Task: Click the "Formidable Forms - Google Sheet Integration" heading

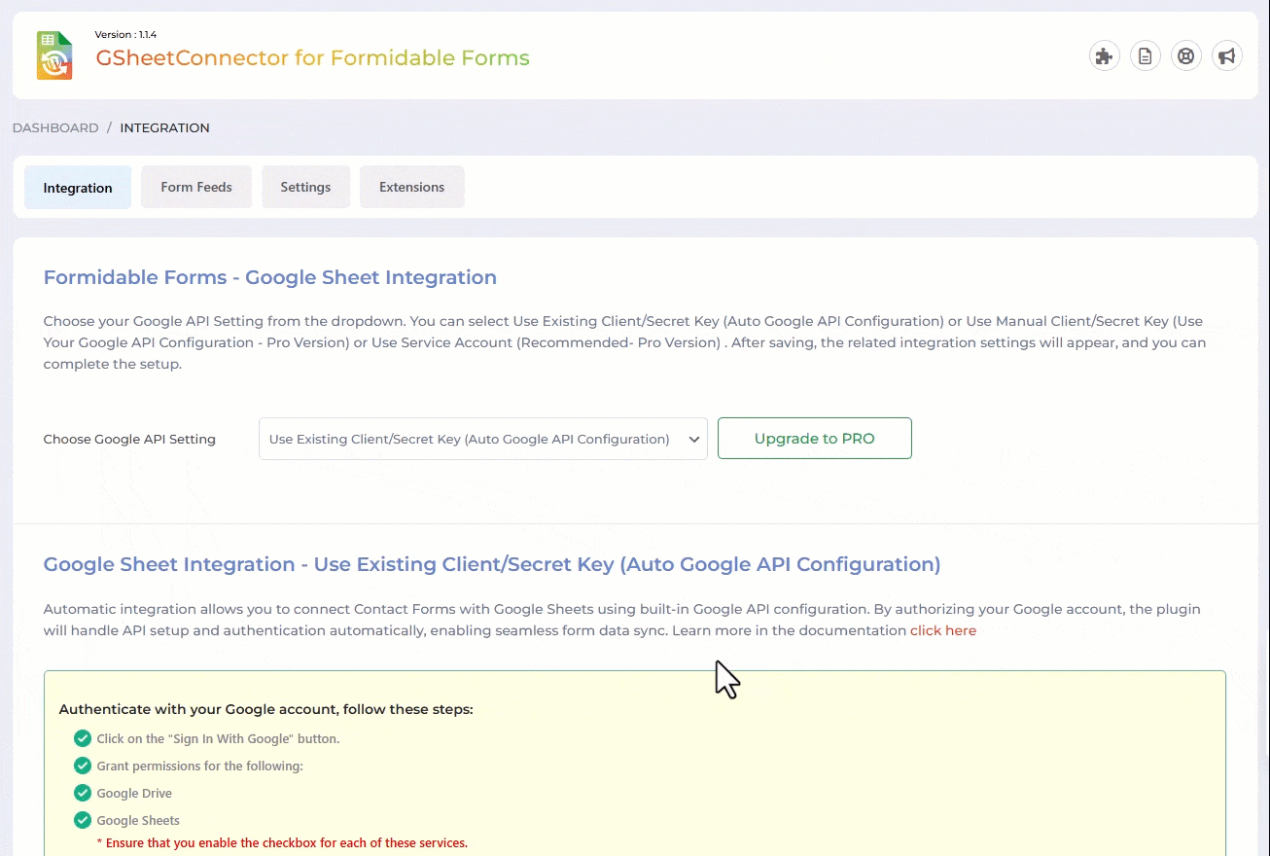Action: coord(270,277)
